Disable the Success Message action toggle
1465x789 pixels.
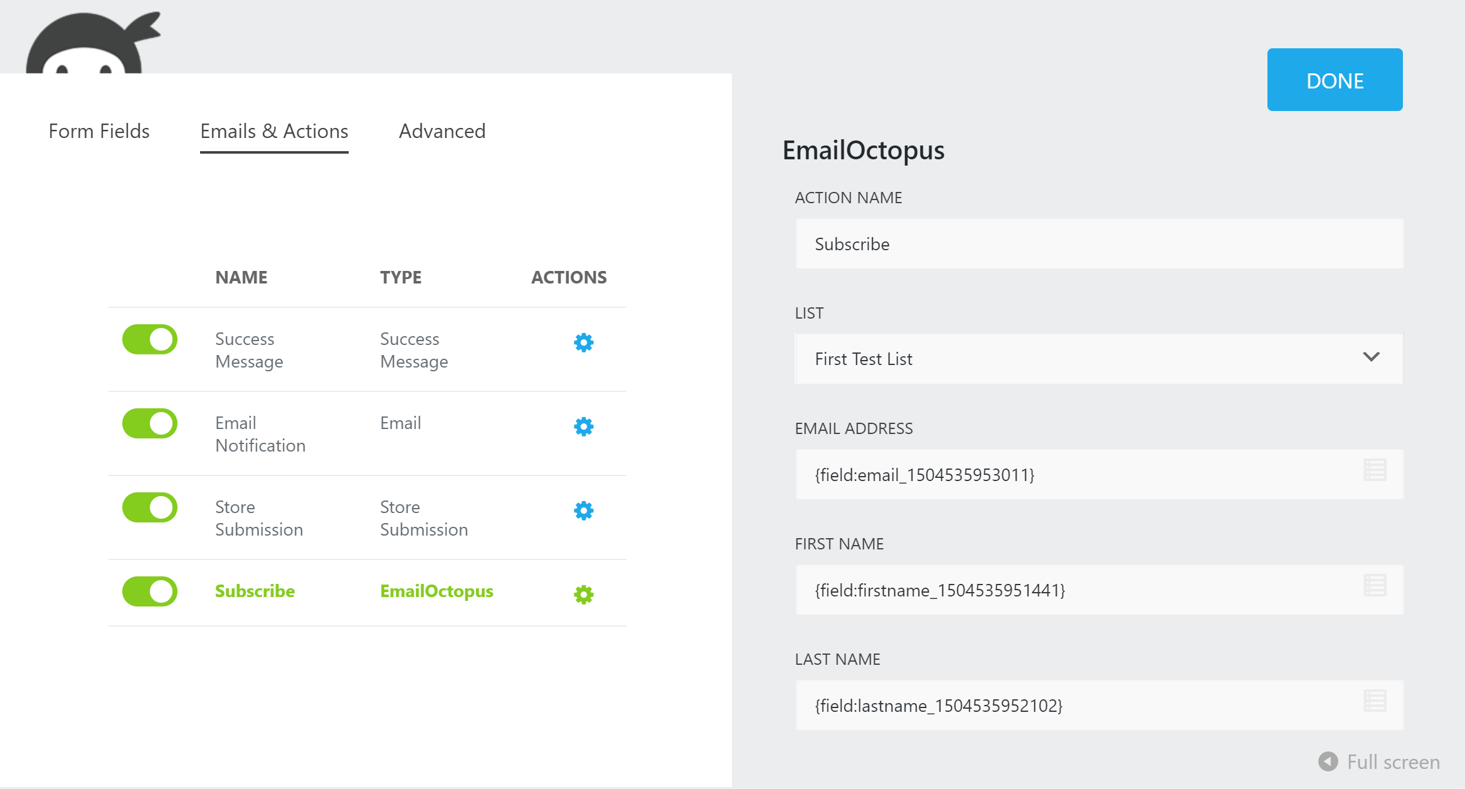click(x=150, y=339)
